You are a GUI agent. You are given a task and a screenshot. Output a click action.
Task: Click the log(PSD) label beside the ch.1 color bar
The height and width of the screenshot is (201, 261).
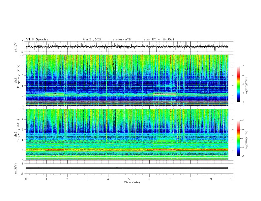(x=247, y=86)
